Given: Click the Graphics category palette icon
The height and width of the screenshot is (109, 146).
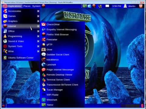Looking at the screenshot, I should [5, 21].
